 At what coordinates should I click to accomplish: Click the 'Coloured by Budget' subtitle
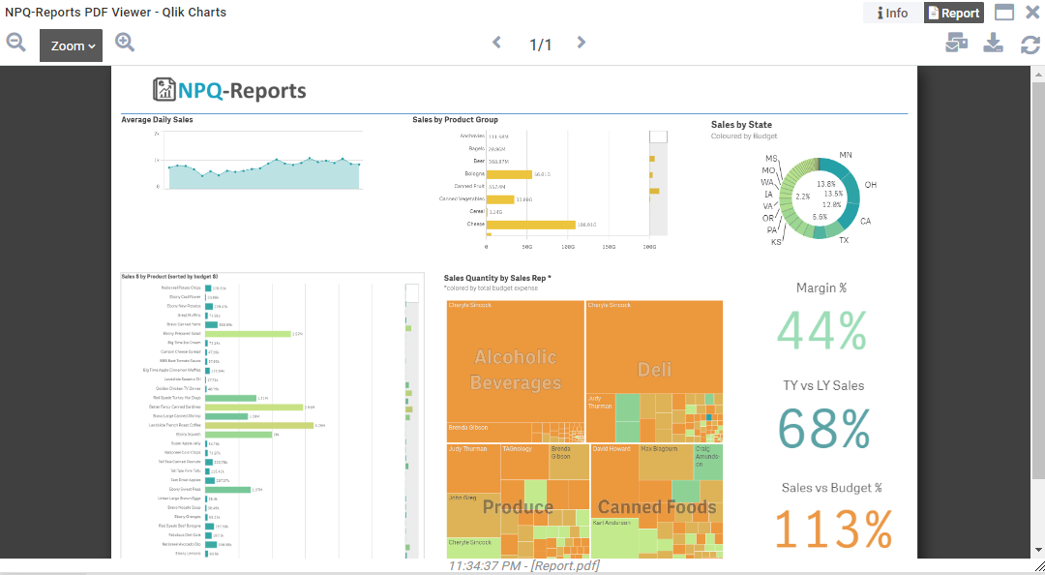744,136
